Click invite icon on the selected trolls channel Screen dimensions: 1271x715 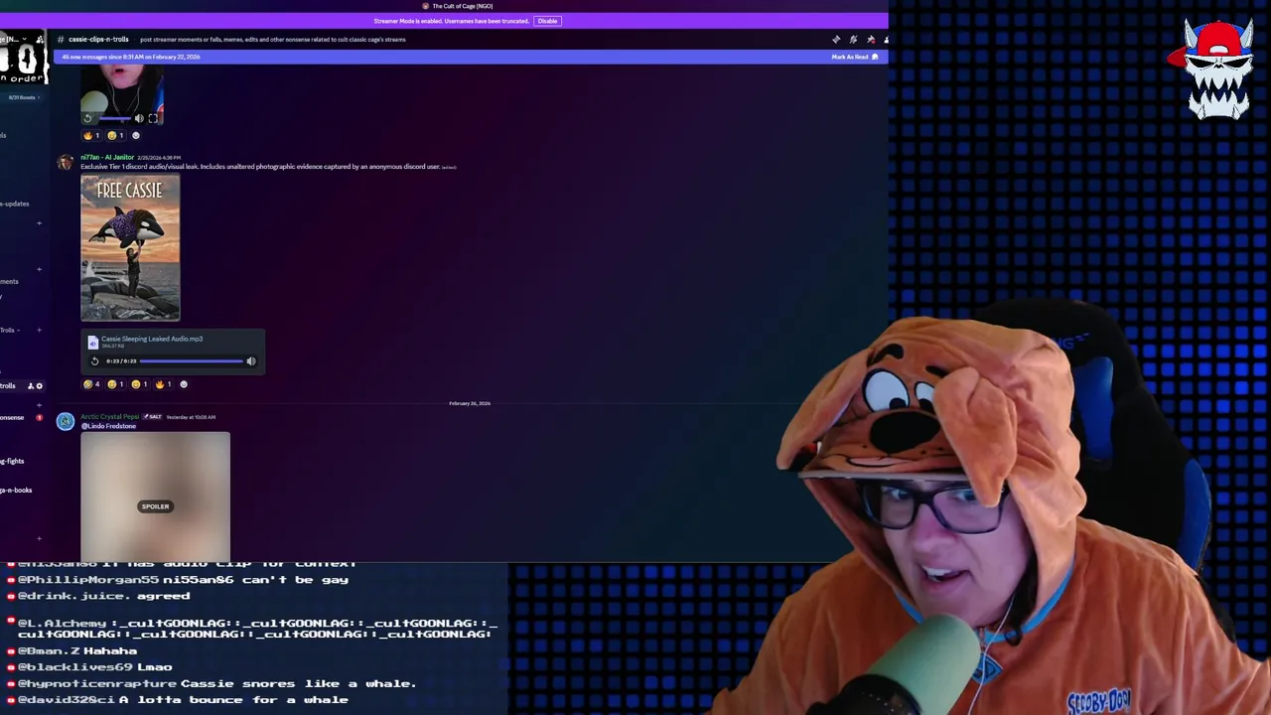[x=30, y=386]
